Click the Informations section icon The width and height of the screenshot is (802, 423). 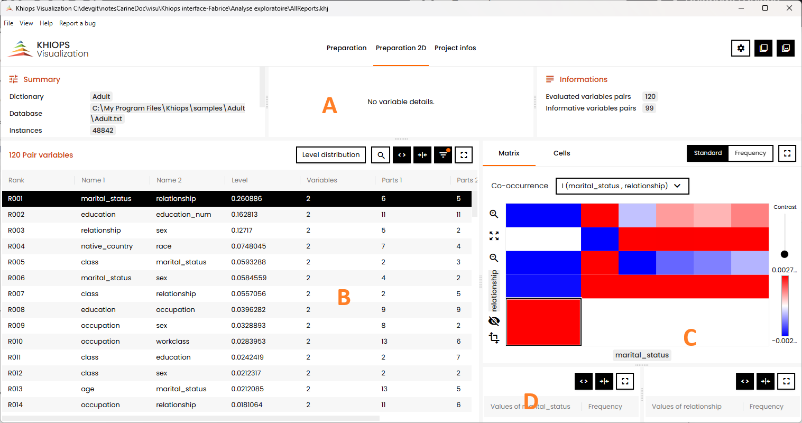(x=550, y=79)
